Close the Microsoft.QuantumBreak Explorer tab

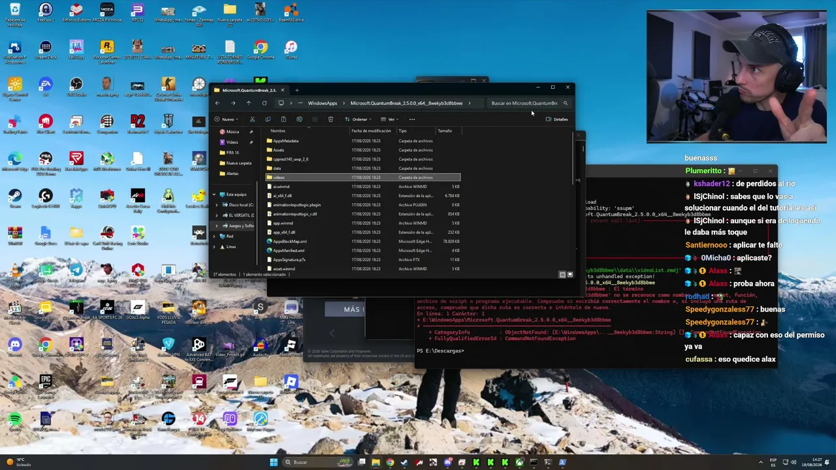click(281, 90)
